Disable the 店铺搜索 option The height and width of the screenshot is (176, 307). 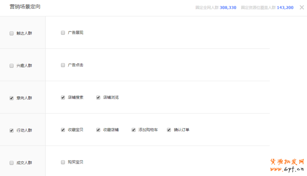click(63, 97)
